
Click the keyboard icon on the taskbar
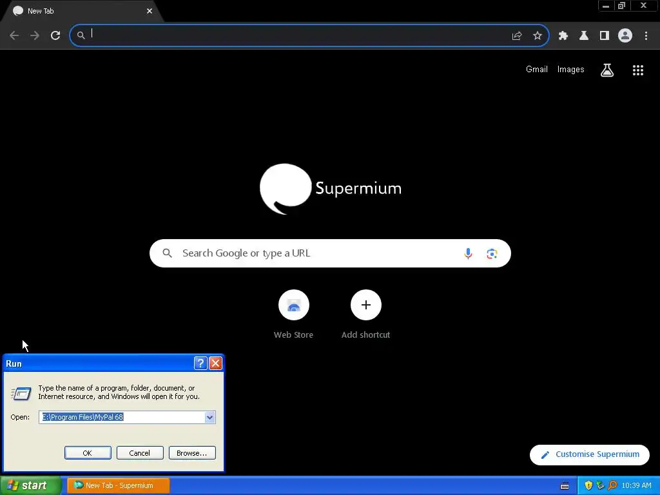[x=565, y=486]
